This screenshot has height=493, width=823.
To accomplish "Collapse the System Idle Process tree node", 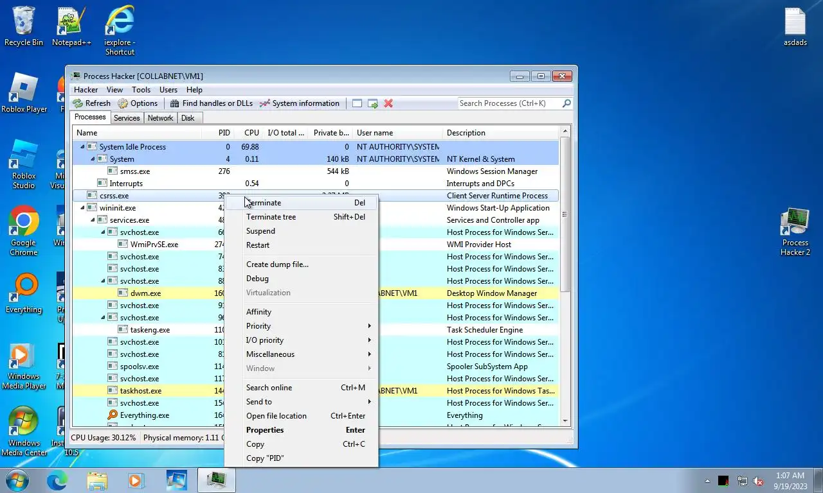I will [82, 147].
